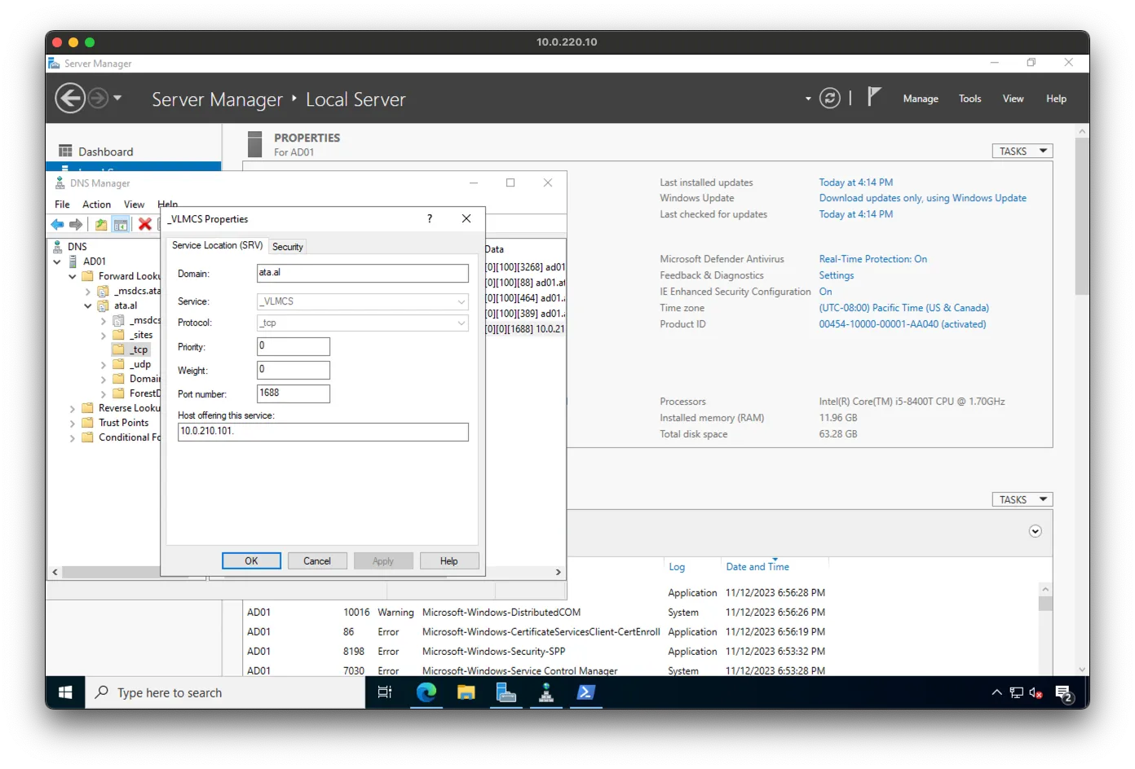Screen dimensions: 1135x769
Task: Click the Server Manager refresh icon
Action: (x=830, y=99)
